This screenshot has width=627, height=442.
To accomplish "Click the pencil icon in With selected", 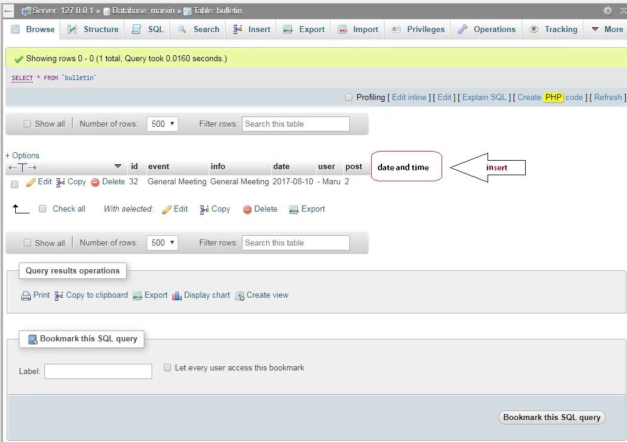I will pos(167,210).
